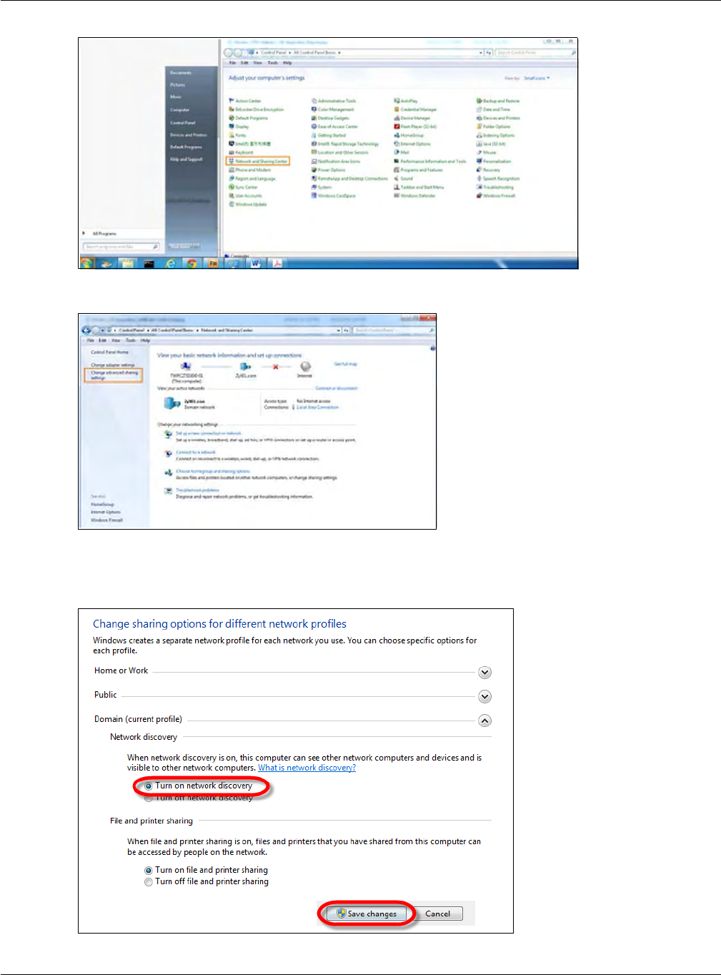This screenshot has height=975, width=721.
Task: Open Device Manager in Control Panel
Action: 412,118
